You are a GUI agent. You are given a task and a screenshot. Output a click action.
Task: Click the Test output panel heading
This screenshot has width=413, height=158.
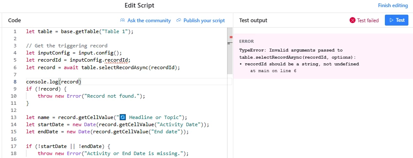coord(253,20)
